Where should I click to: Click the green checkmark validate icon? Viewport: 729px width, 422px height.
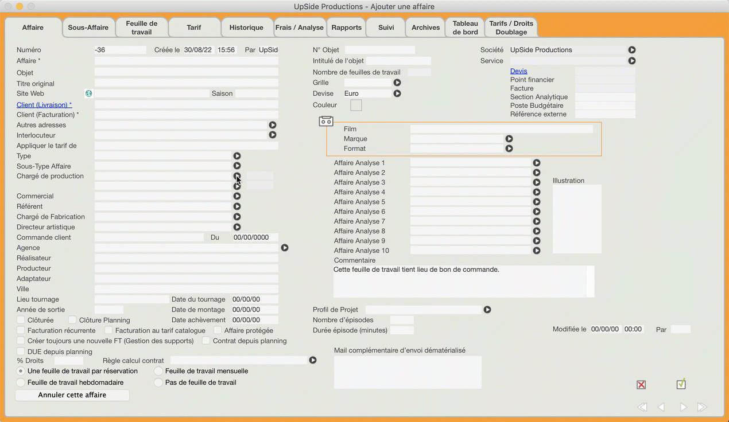[x=681, y=384]
